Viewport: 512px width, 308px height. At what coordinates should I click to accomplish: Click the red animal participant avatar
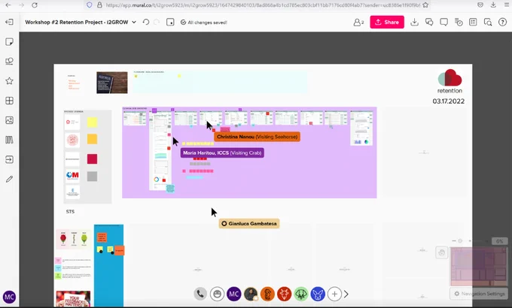coord(284,294)
